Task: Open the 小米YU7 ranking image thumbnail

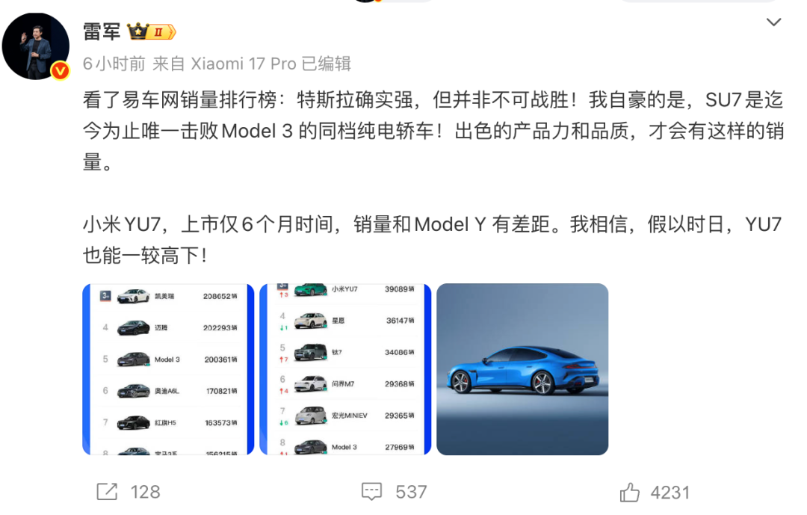Action: pyautogui.click(x=345, y=369)
